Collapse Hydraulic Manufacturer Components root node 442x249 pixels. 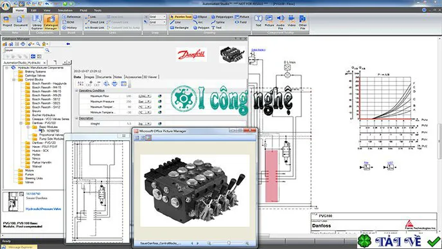(x=7, y=68)
